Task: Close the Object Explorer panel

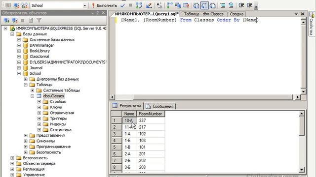Action: [103, 13]
